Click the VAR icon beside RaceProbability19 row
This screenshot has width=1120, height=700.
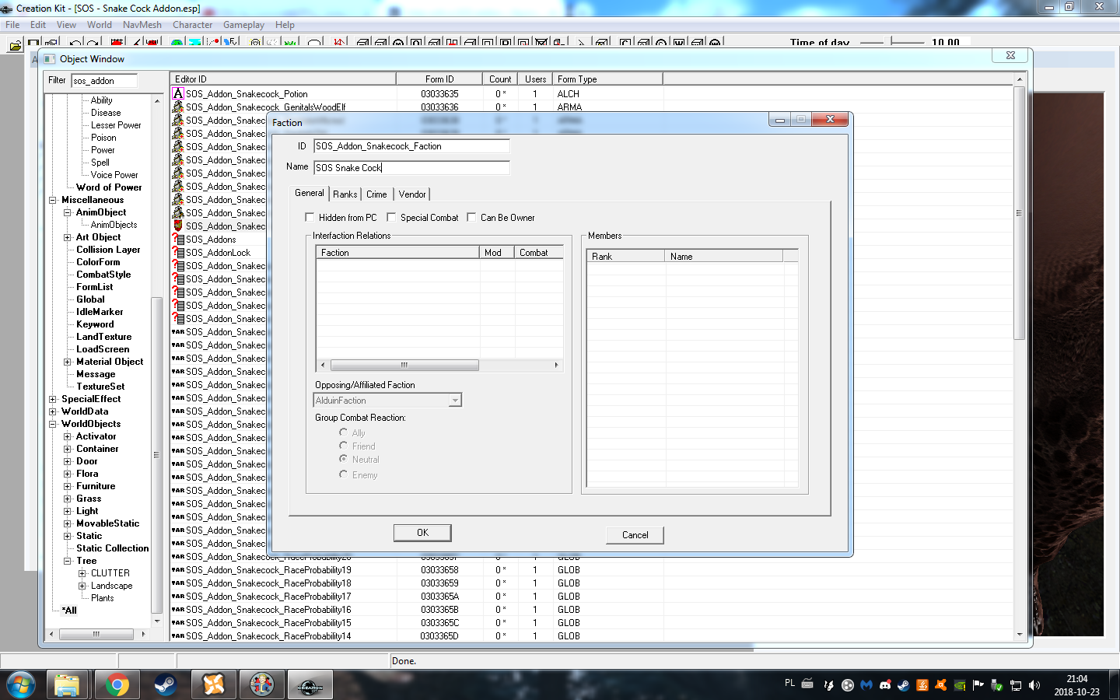click(x=178, y=570)
